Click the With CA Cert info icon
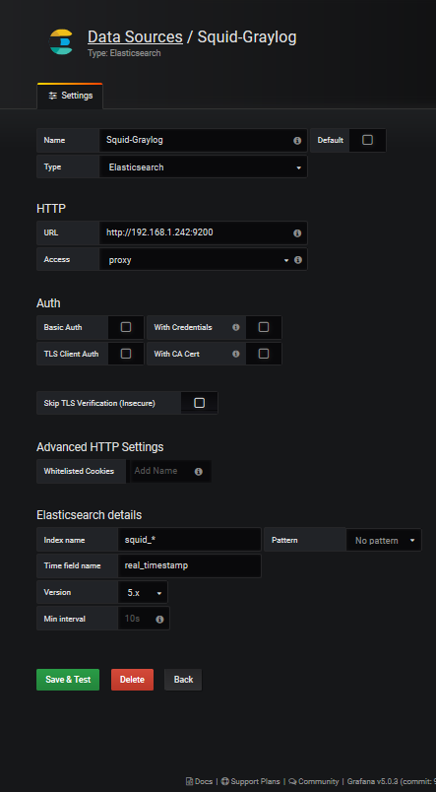The height and width of the screenshot is (792, 436). point(235,354)
